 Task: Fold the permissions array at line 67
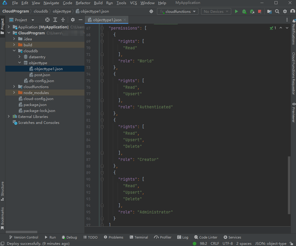point(102,28)
